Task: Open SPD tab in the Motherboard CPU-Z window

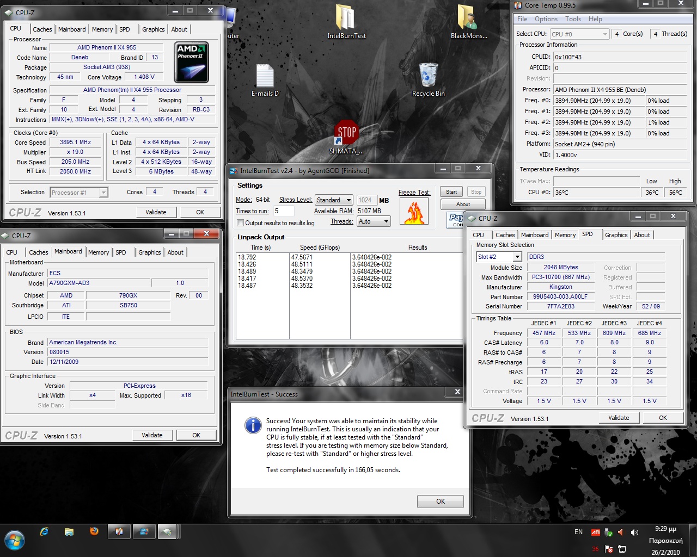Action: [121, 252]
